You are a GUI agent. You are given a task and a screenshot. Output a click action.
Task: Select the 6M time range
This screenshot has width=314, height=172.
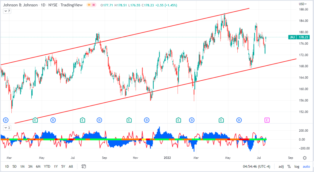(38, 167)
